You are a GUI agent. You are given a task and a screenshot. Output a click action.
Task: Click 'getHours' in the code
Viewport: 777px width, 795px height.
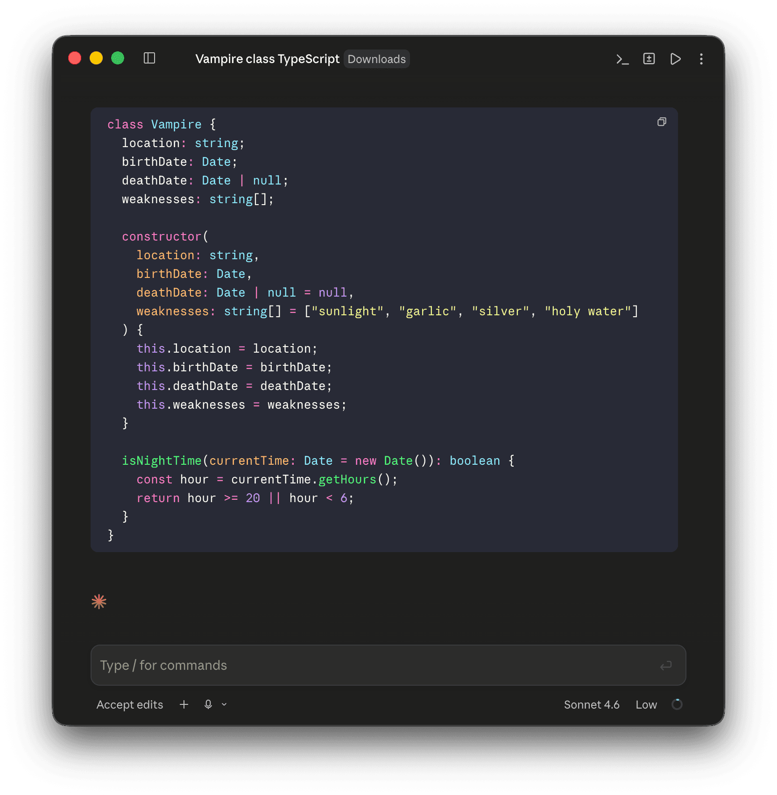coord(347,479)
